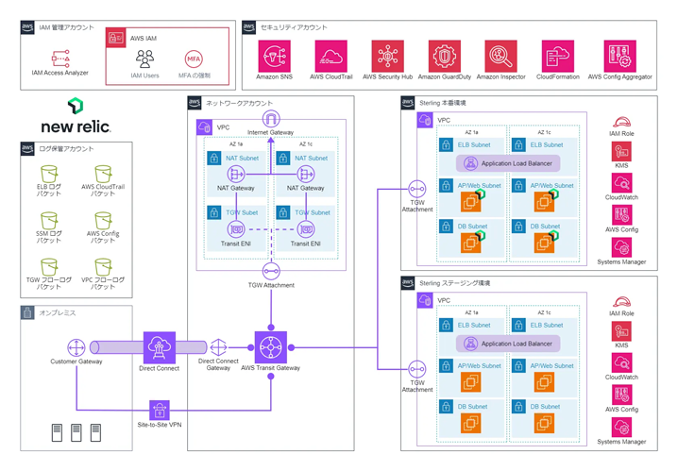The image size is (678, 471).
Task: Click the red MFA circle icon
Action: tap(194, 59)
